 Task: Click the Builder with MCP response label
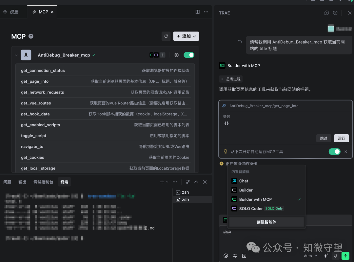[244, 66]
